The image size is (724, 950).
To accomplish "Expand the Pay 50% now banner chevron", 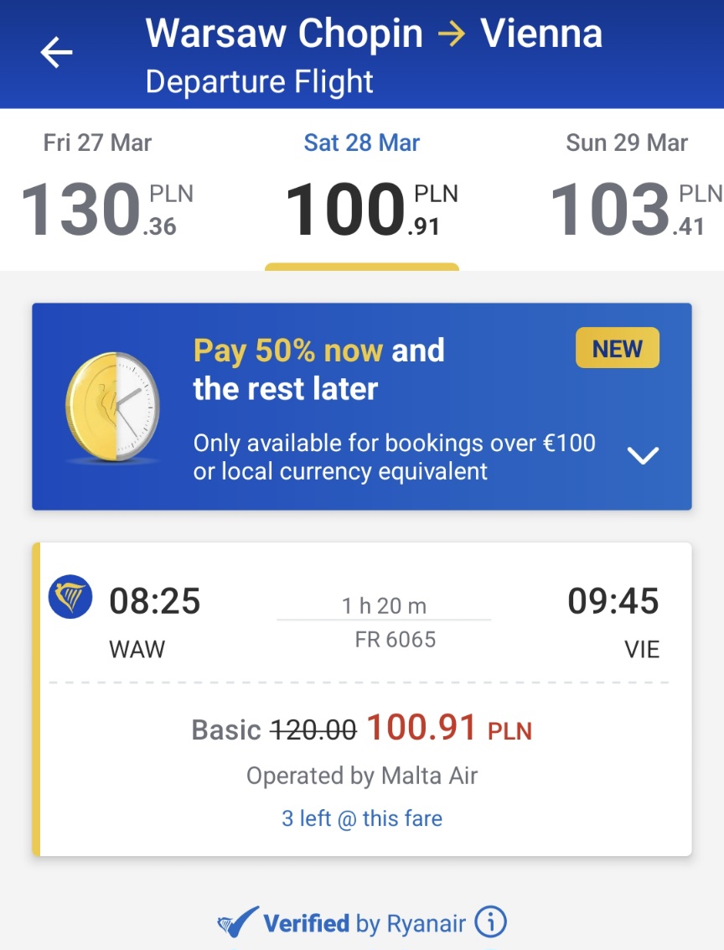I will (643, 455).
